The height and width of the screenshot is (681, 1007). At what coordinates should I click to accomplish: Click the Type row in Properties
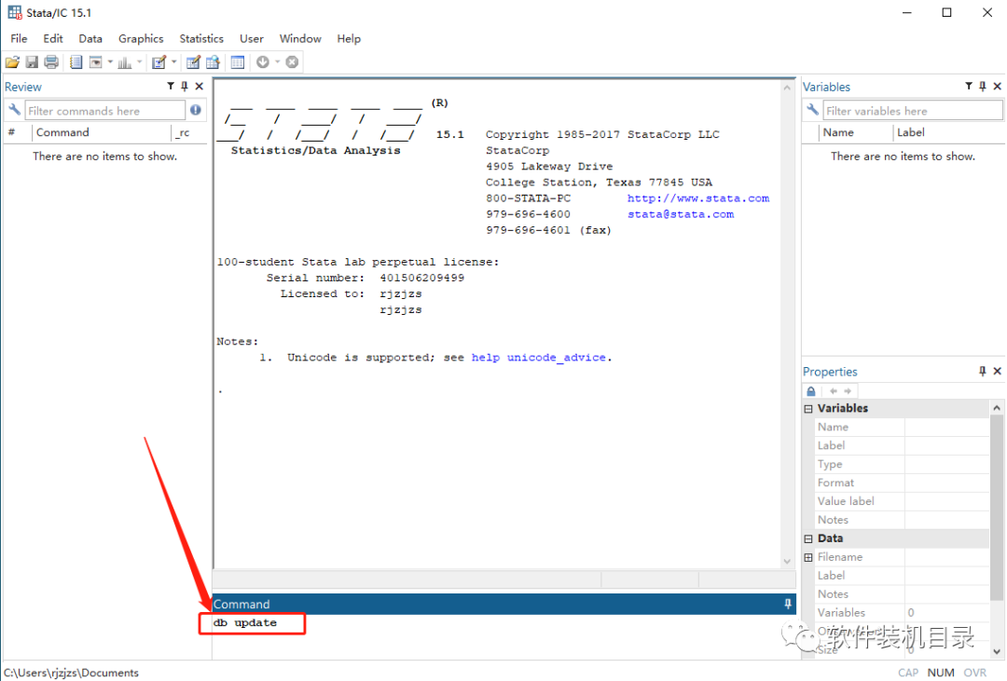tap(902, 464)
